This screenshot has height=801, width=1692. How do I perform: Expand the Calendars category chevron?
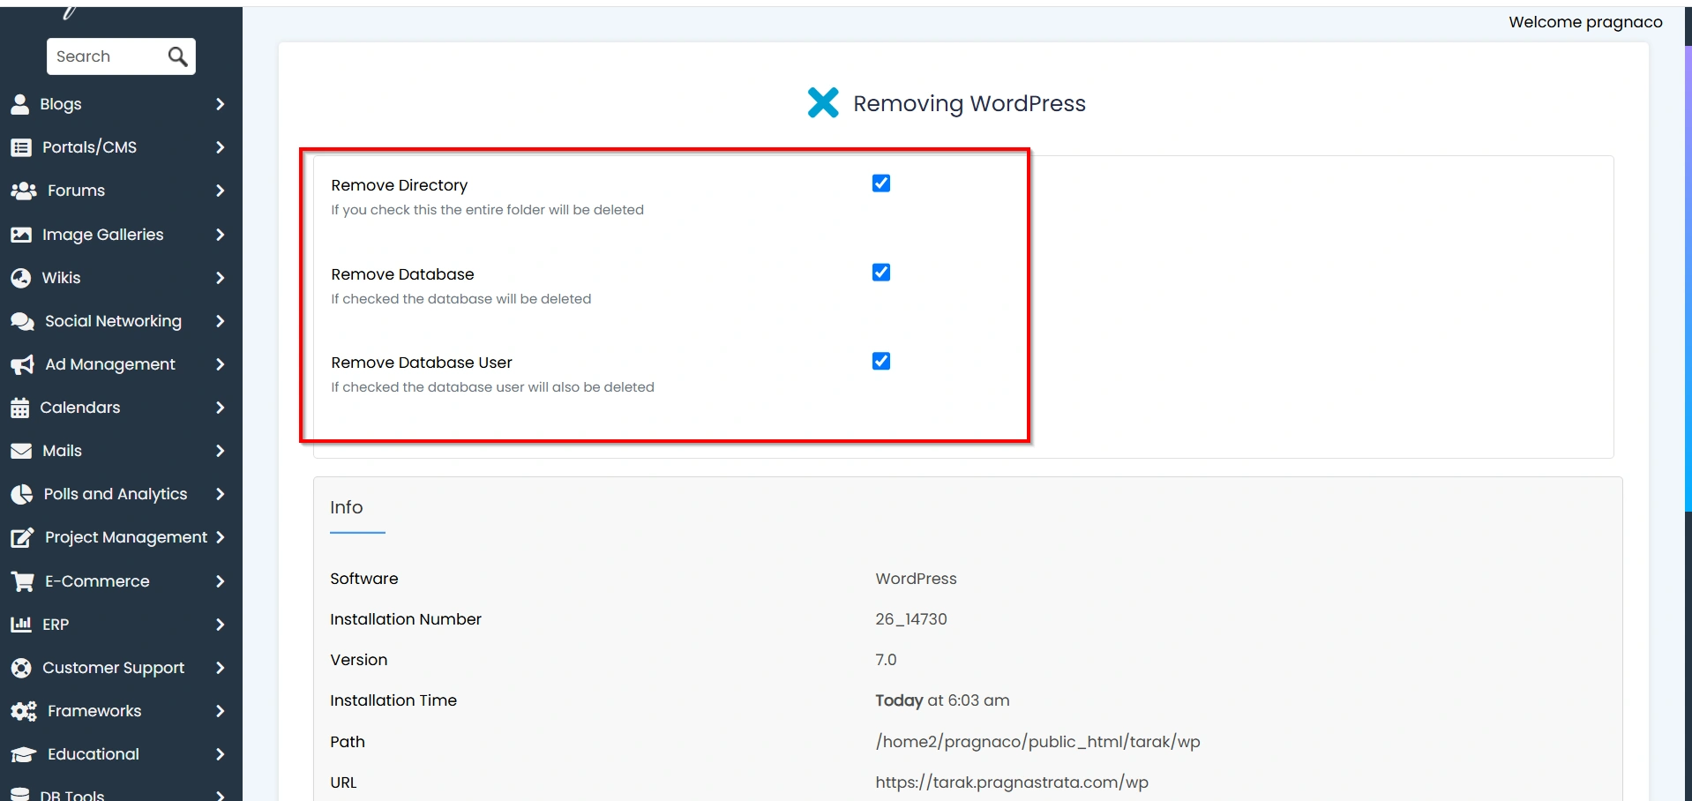click(220, 408)
